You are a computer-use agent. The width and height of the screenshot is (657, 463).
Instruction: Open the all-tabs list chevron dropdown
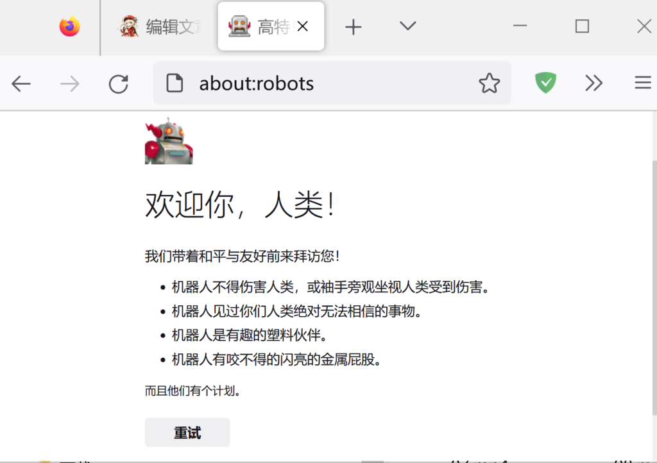click(407, 26)
